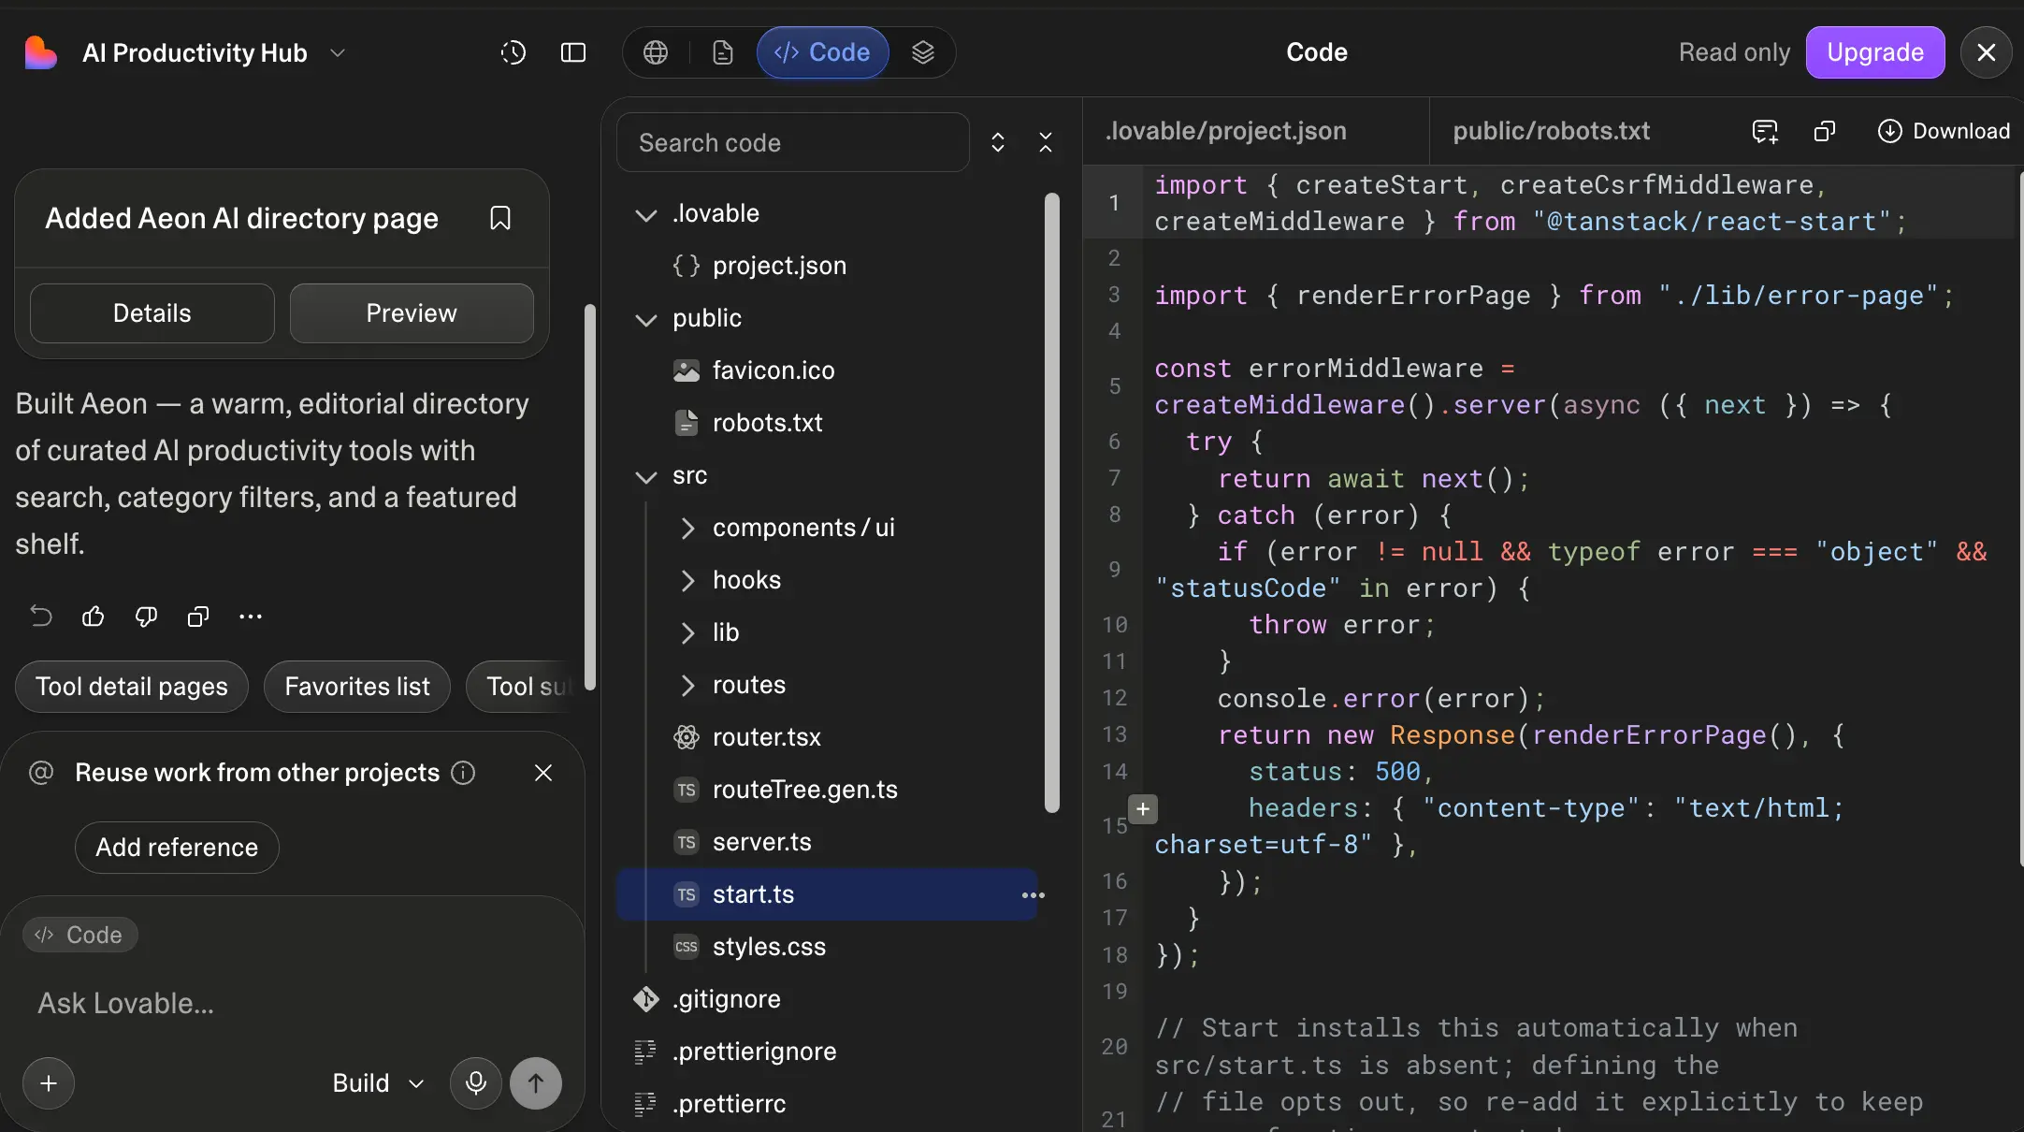
Task: Start voice input with microphone icon
Action: pos(476,1083)
